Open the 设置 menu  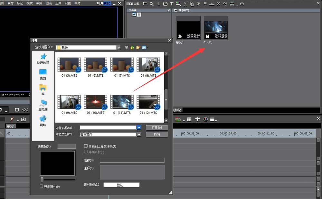click(68, 3)
